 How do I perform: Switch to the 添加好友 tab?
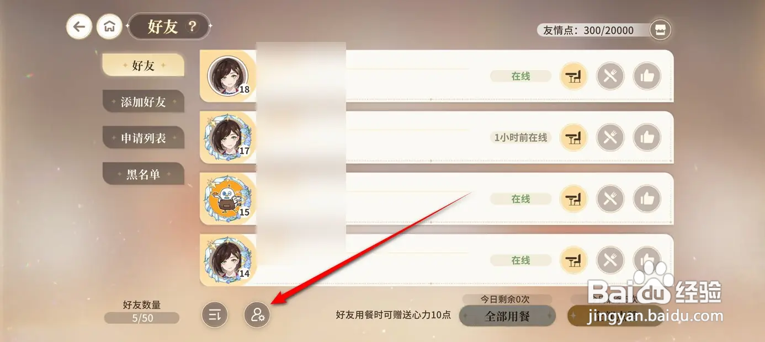pyautogui.click(x=143, y=101)
